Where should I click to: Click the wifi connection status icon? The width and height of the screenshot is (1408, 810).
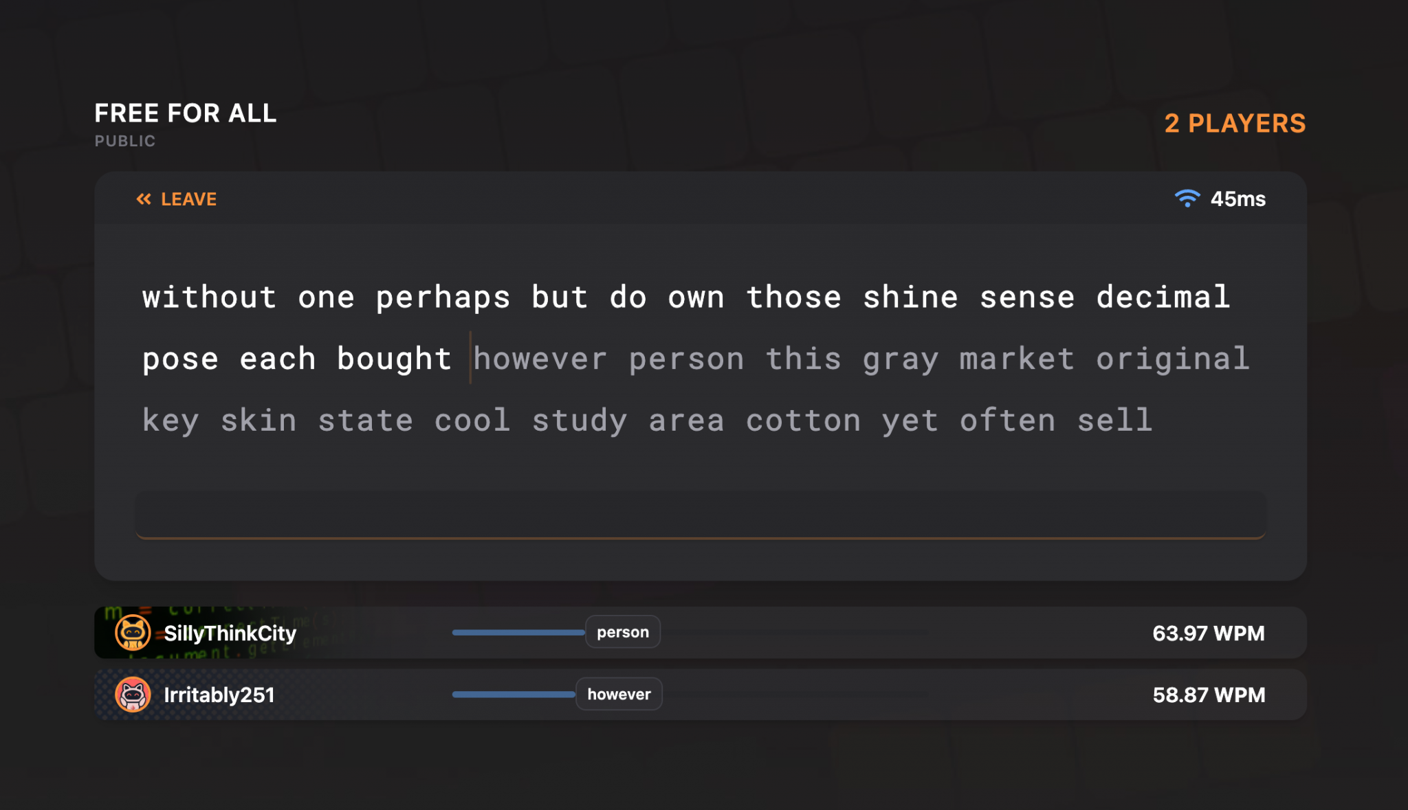click(1187, 199)
